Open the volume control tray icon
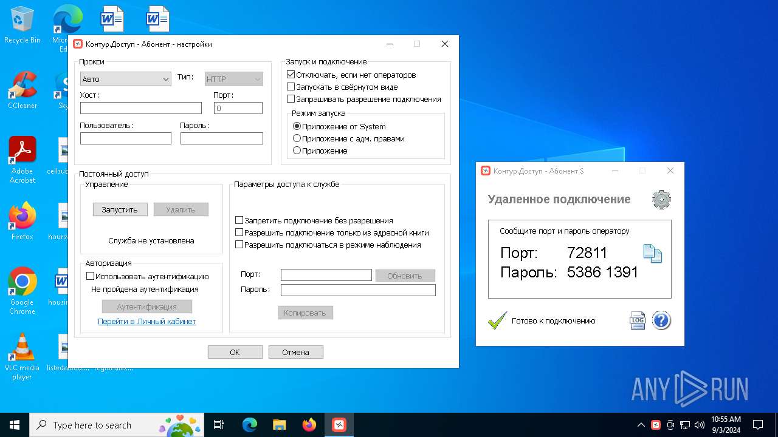The height and width of the screenshot is (437, 778). point(699,425)
